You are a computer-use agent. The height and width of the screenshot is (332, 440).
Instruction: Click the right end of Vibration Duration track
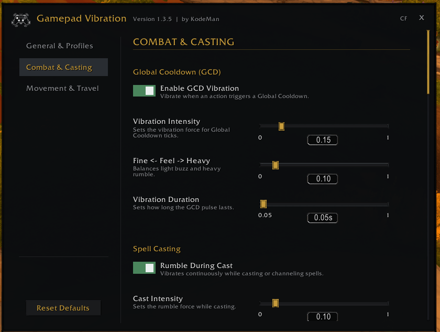click(x=387, y=204)
